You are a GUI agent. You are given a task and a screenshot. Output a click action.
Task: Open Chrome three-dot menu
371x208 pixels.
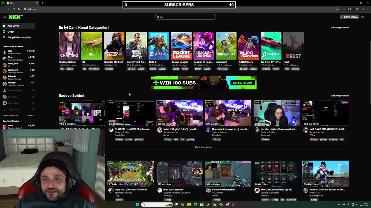click(368, 9)
